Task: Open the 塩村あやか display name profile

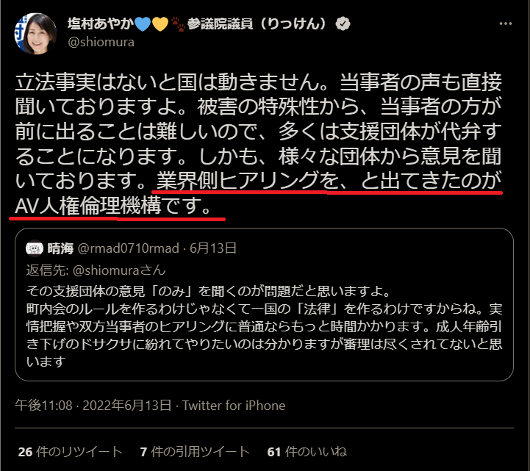Action: pyautogui.click(x=100, y=24)
